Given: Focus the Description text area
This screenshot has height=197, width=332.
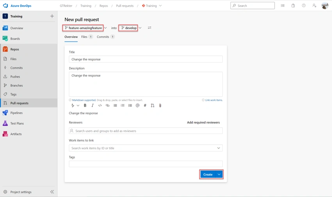Looking at the screenshot, I should coord(146,84).
